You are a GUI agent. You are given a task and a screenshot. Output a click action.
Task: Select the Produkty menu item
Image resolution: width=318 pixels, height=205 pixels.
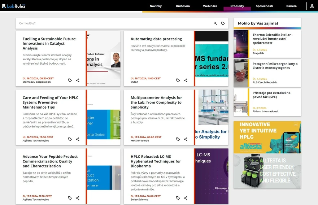(237, 6)
